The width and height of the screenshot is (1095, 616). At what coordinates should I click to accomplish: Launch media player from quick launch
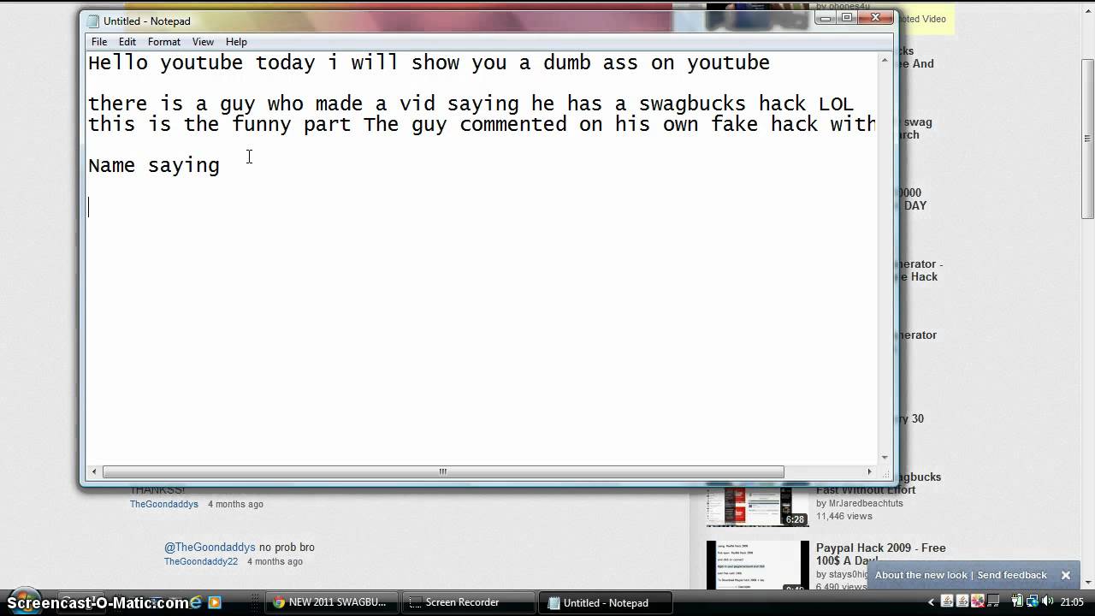[x=215, y=602]
